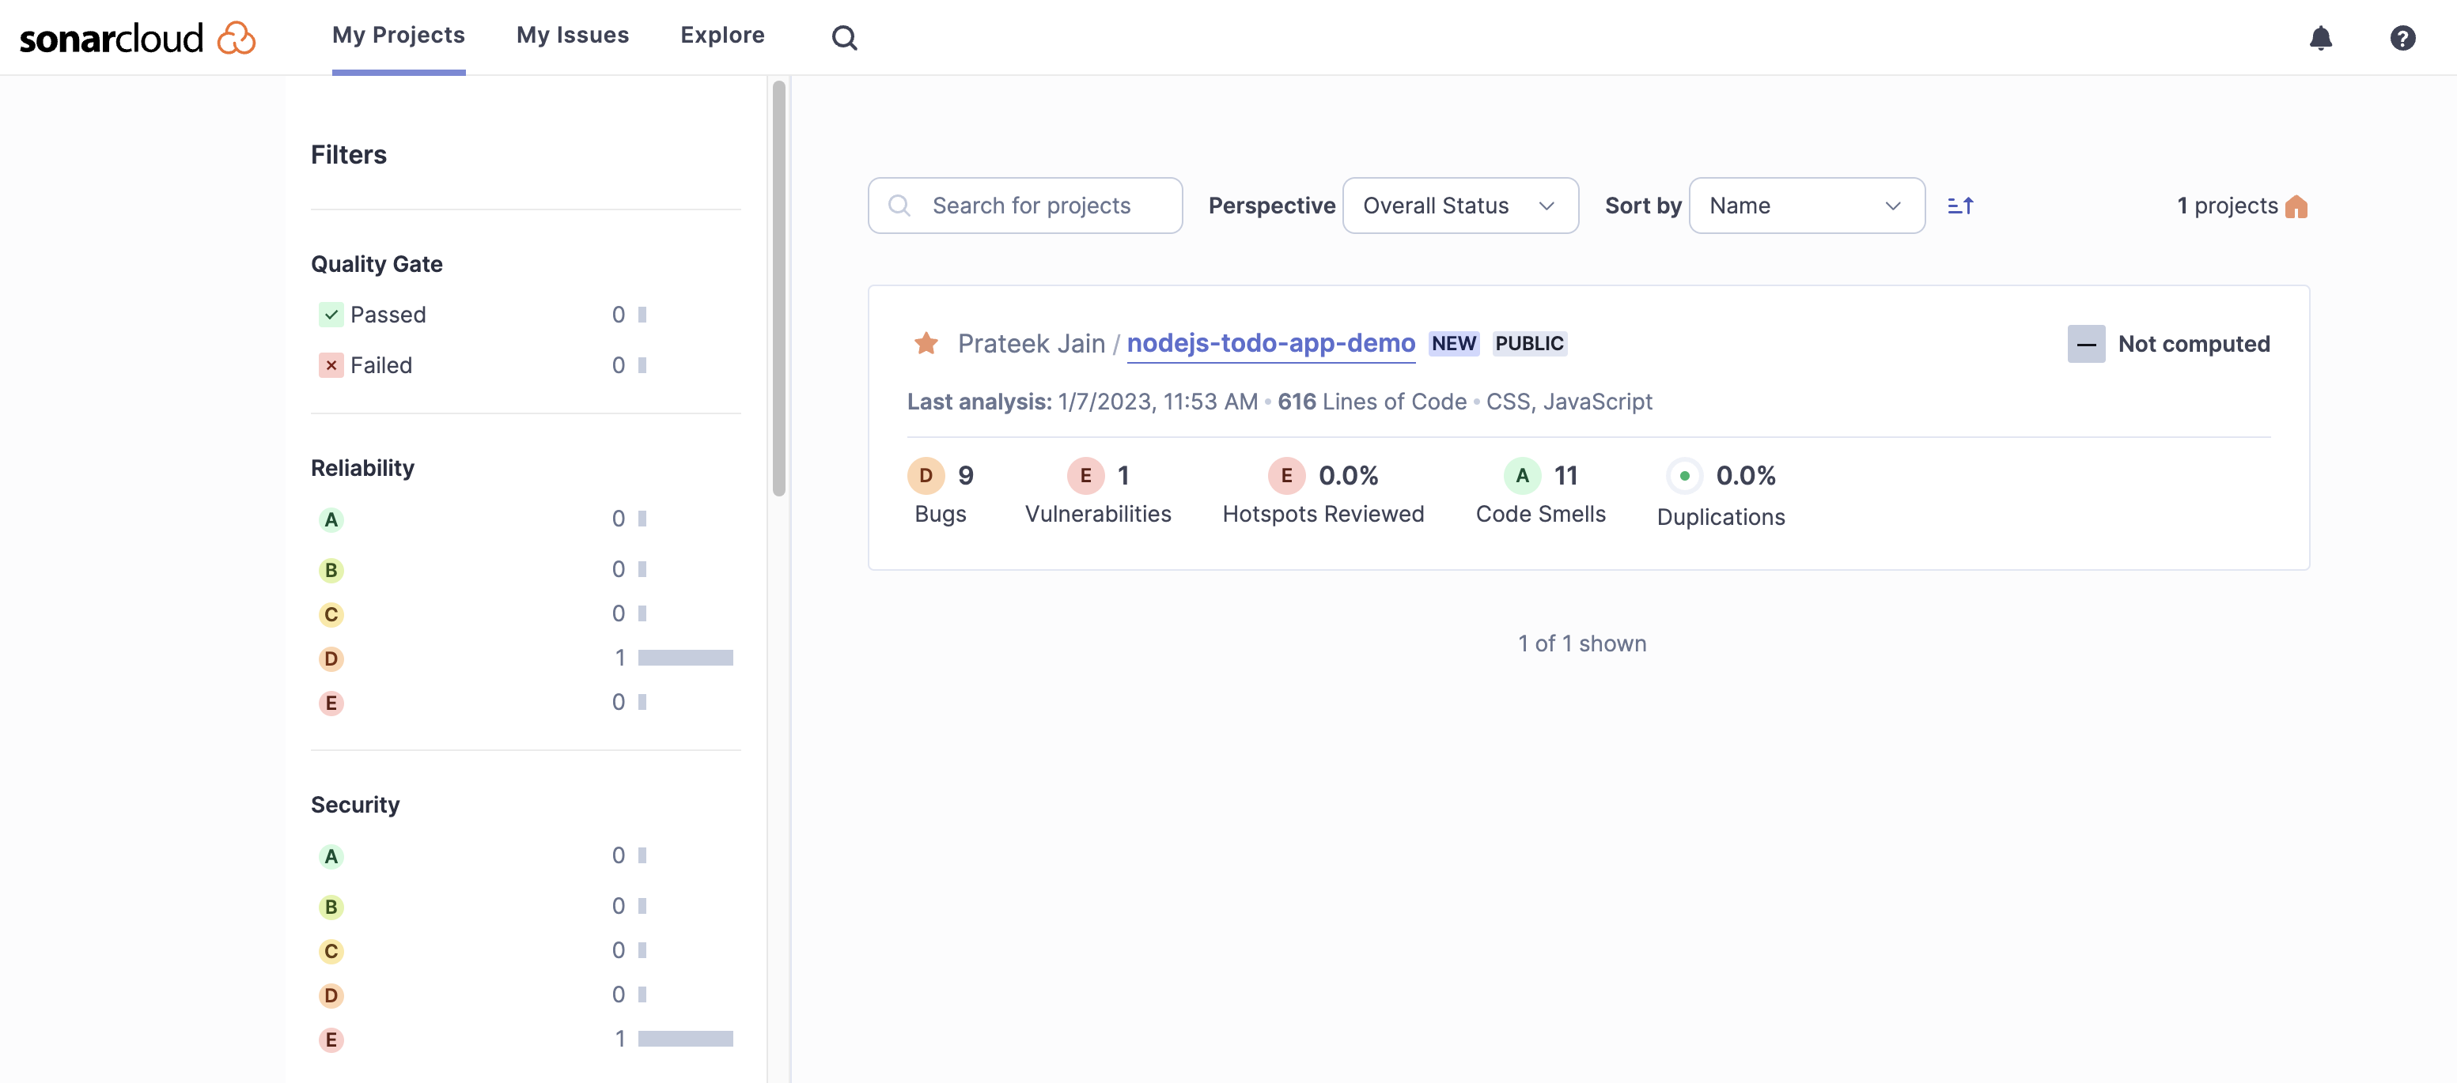Click the 9 Bugs metric
Screen dimensions: 2457x1083
point(964,475)
